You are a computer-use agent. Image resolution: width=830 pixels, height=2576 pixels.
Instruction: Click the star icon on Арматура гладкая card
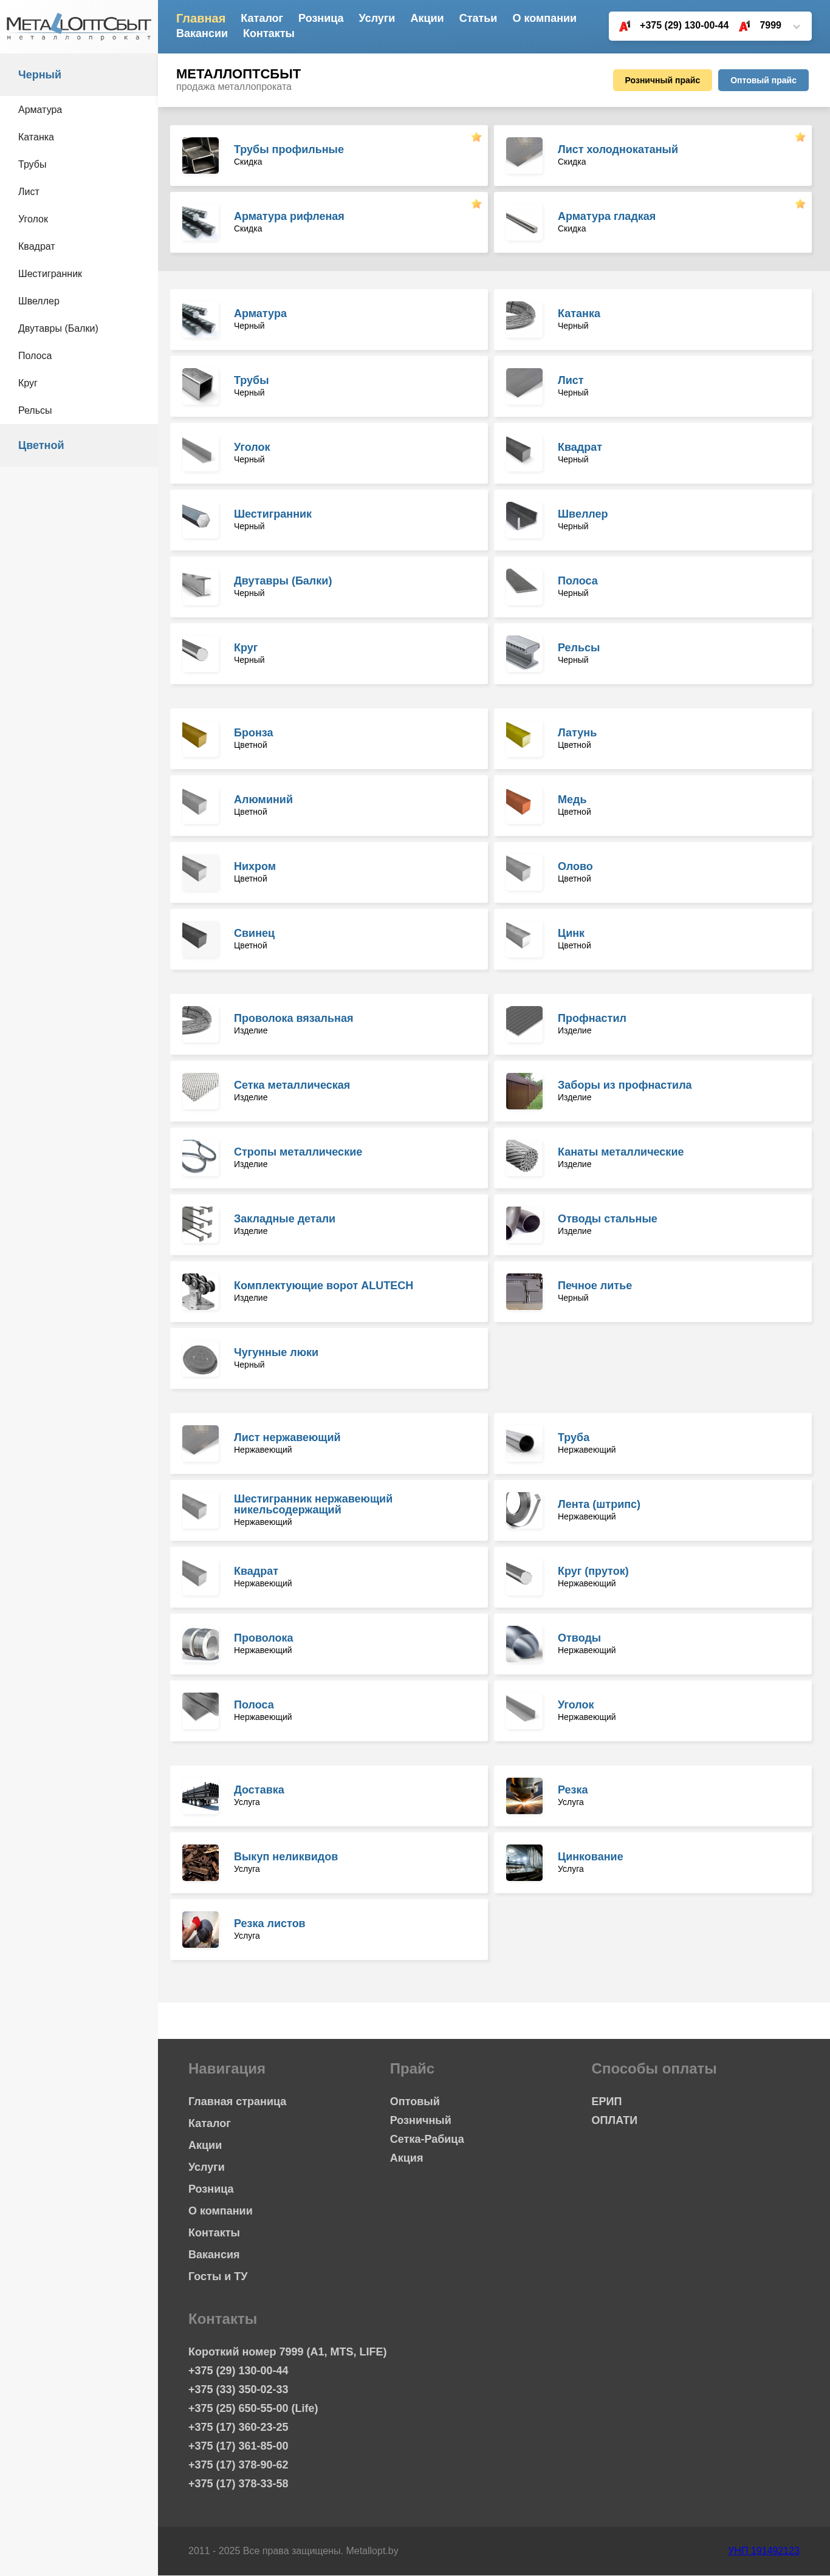click(800, 204)
